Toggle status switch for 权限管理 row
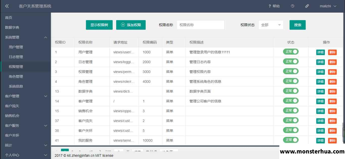 [291, 71]
